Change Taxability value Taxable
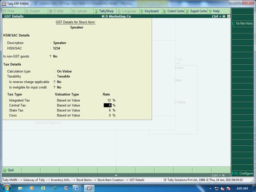Image resolution: width=256 pixels, height=192 pixels. click(x=63, y=76)
